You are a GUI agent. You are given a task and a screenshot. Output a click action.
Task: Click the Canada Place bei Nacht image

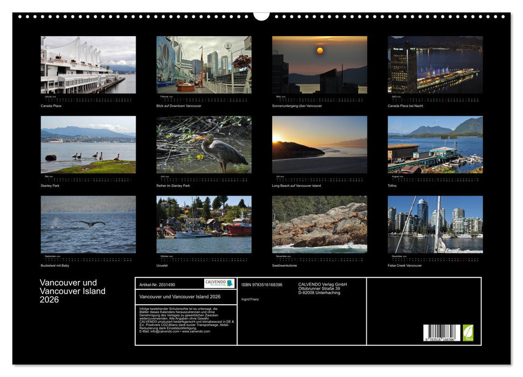pyautogui.click(x=436, y=65)
